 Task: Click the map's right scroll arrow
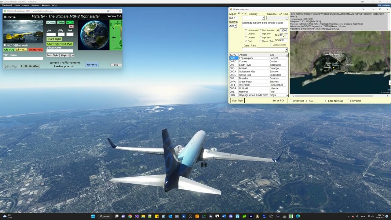point(387,96)
